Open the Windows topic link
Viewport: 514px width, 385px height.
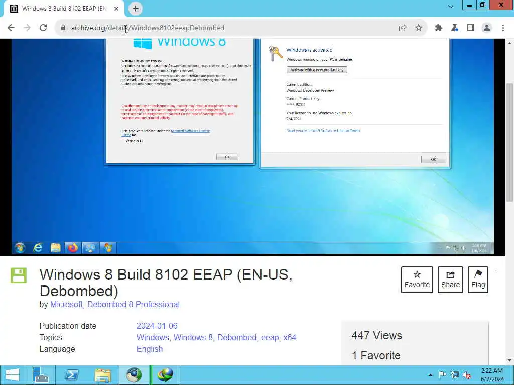click(153, 337)
